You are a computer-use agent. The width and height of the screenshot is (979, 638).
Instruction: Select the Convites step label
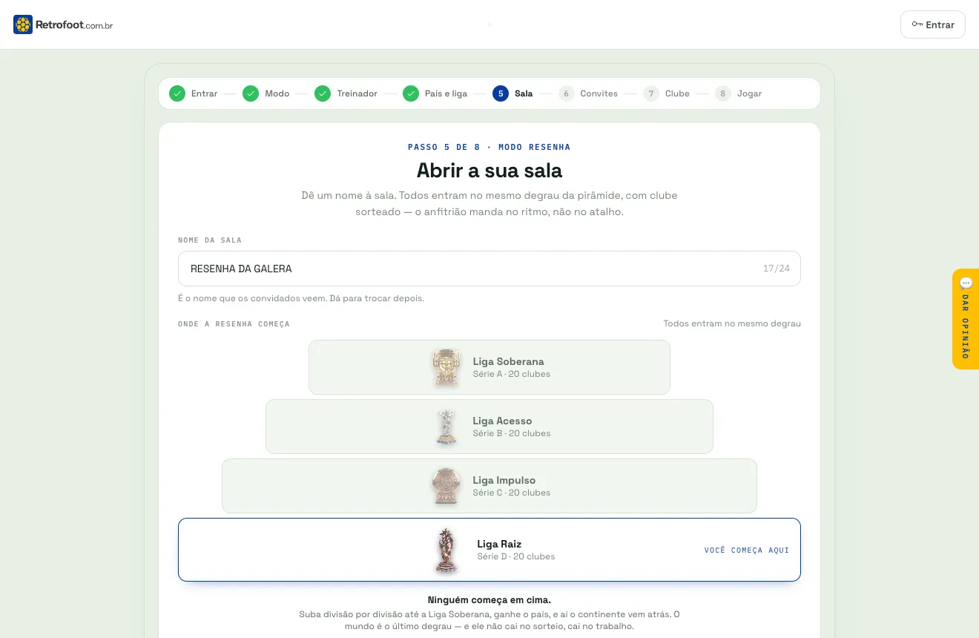[599, 93]
